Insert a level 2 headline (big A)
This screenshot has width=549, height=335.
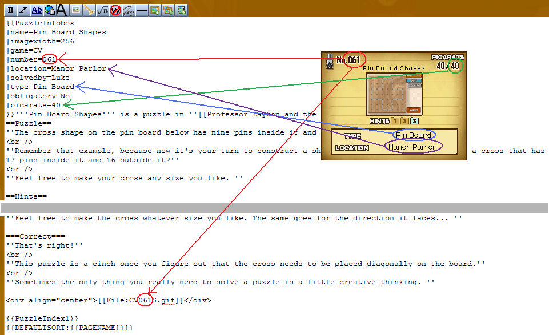(62, 10)
